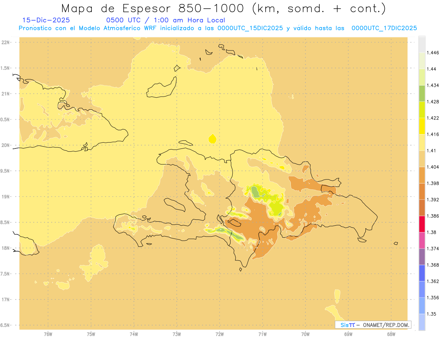Click the 22N latitude axis label
Image resolution: width=439 pixels, height=339 pixels.
coord(6,42)
